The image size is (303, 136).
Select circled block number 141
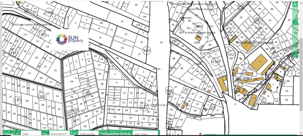pyautogui.click(x=13, y=53)
